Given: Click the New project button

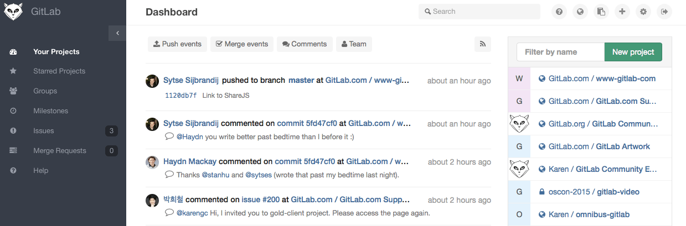Looking at the screenshot, I should (x=633, y=52).
